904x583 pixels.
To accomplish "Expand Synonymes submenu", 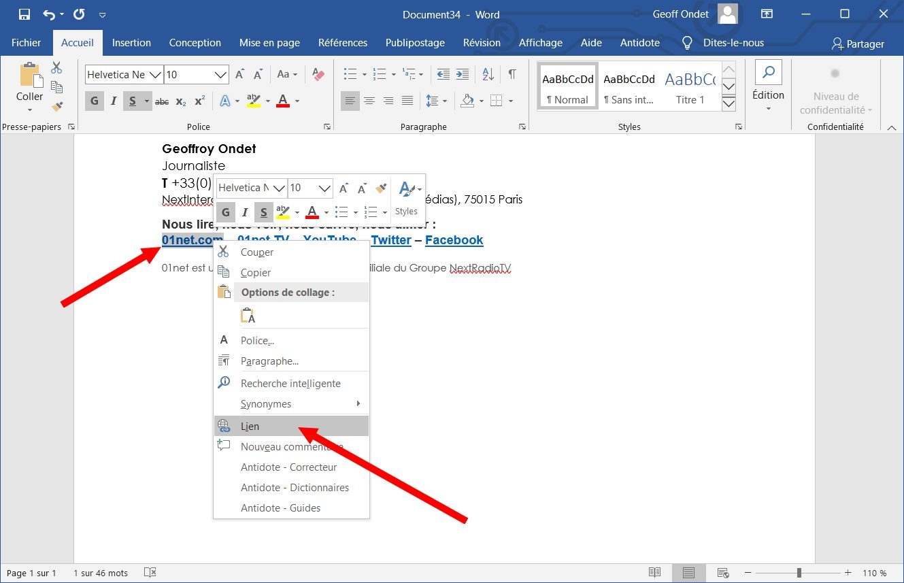I will click(x=358, y=403).
